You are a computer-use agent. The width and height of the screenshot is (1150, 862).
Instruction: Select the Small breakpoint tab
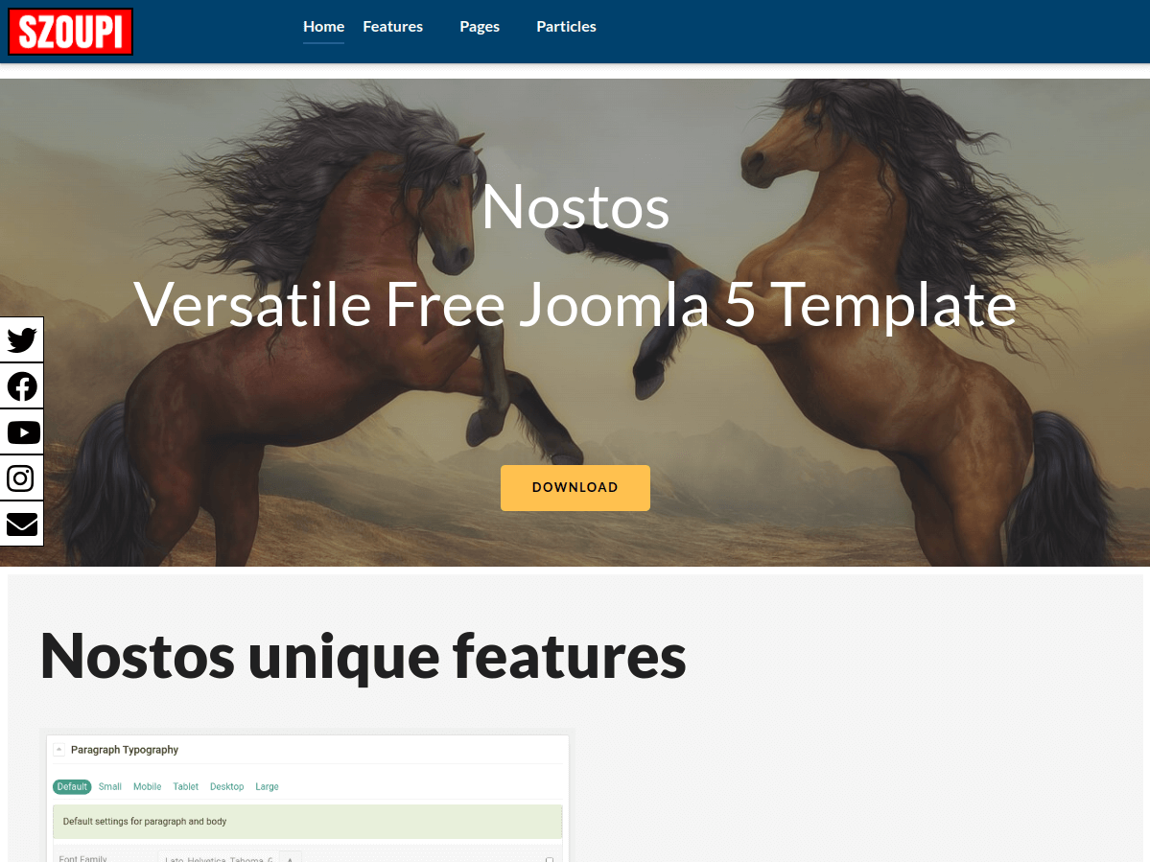[x=109, y=786]
